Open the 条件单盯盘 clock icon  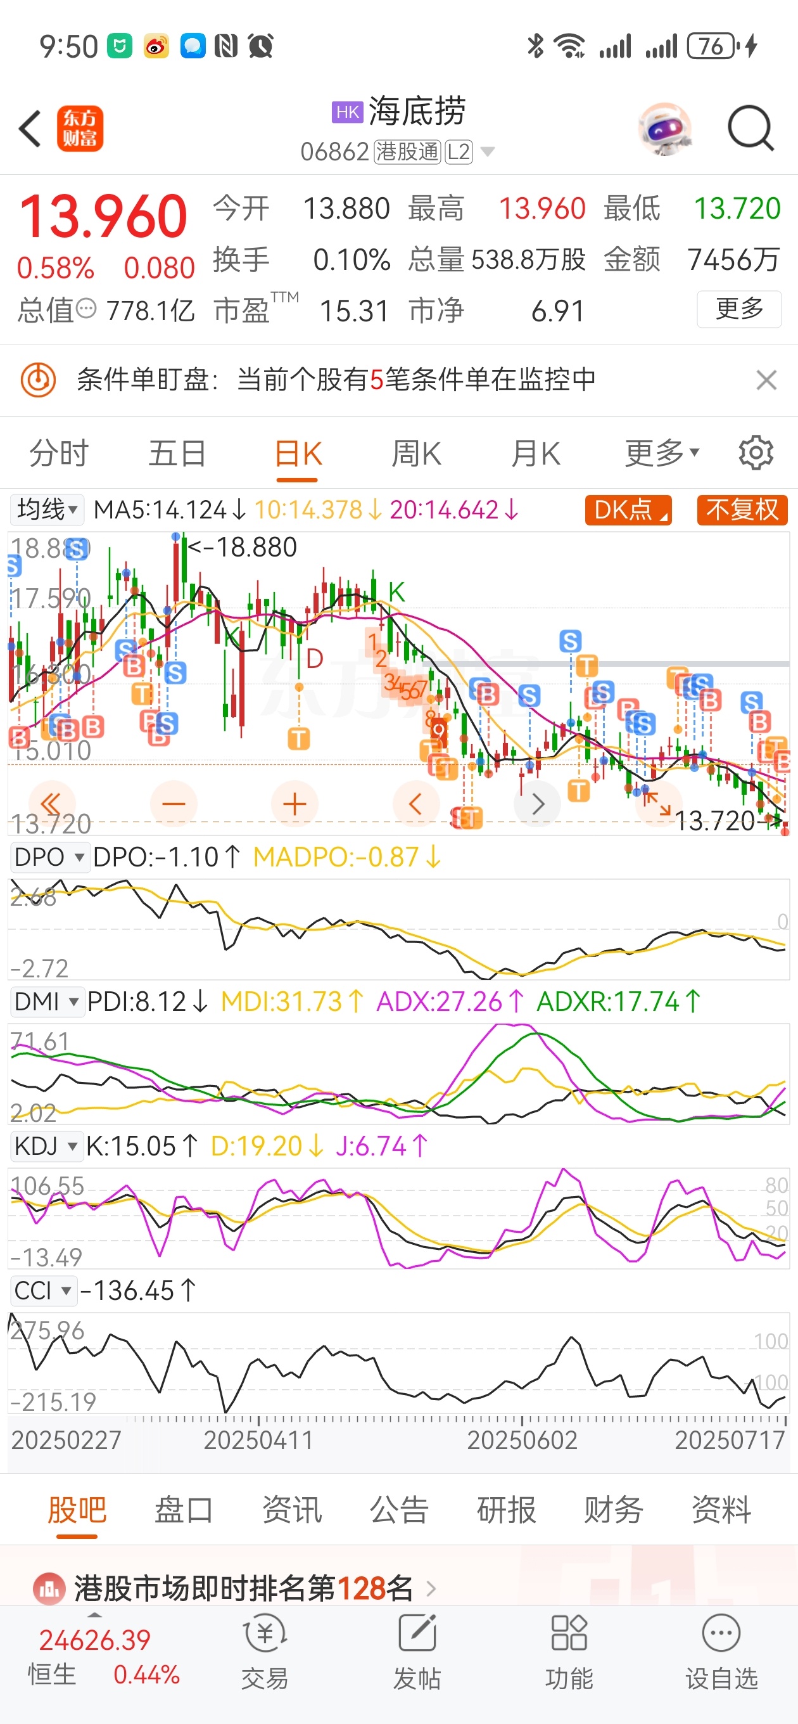[x=38, y=380]
